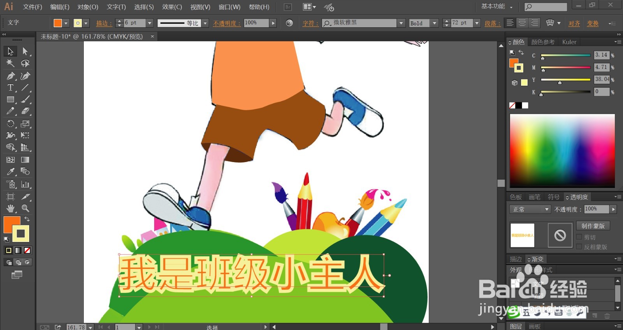Click the Recolor Artwork wheel icon
Viewport: 623px width, 330px height.
(289, 23)
